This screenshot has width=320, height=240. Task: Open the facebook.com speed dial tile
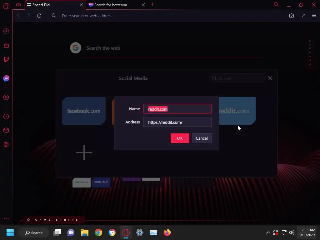[84, 111]
